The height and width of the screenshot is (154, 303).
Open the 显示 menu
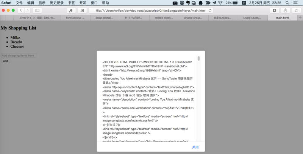pos(42,3)
